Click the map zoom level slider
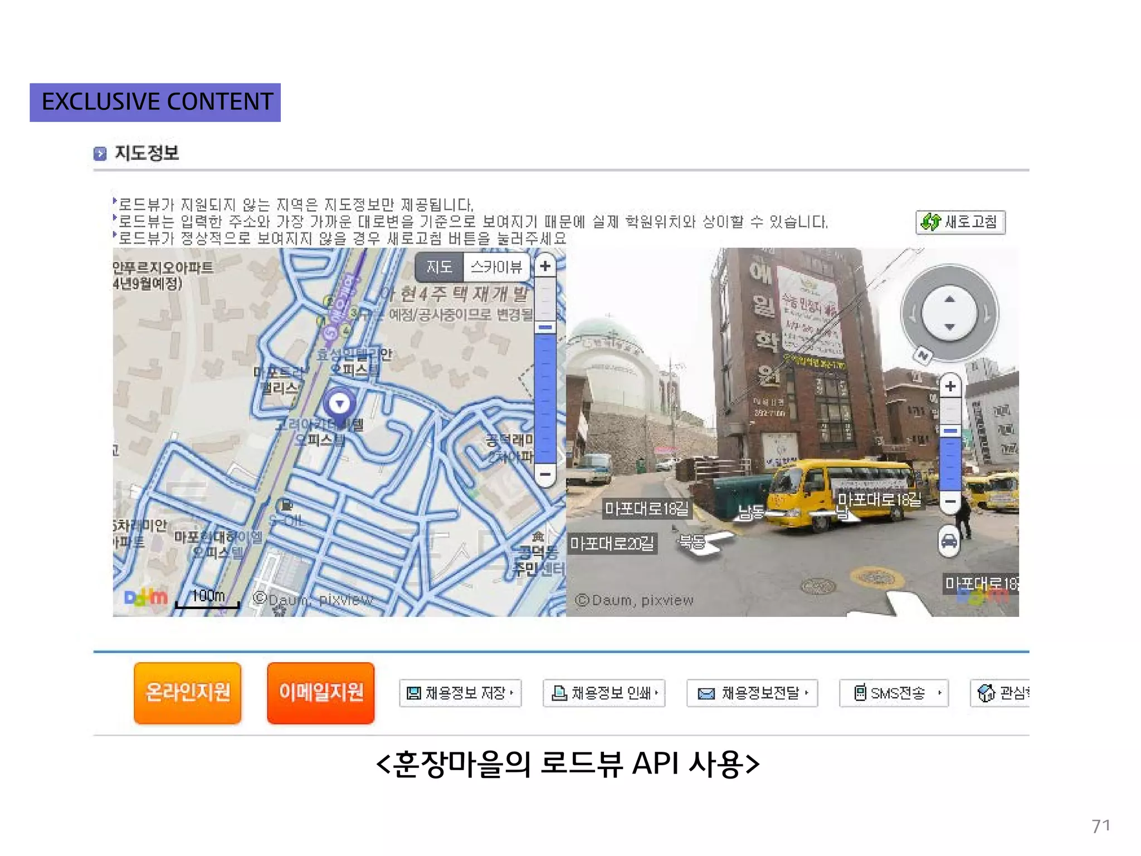Viewport: 1141px width, 856px height. pyautogui.click(x=545, y=328)
